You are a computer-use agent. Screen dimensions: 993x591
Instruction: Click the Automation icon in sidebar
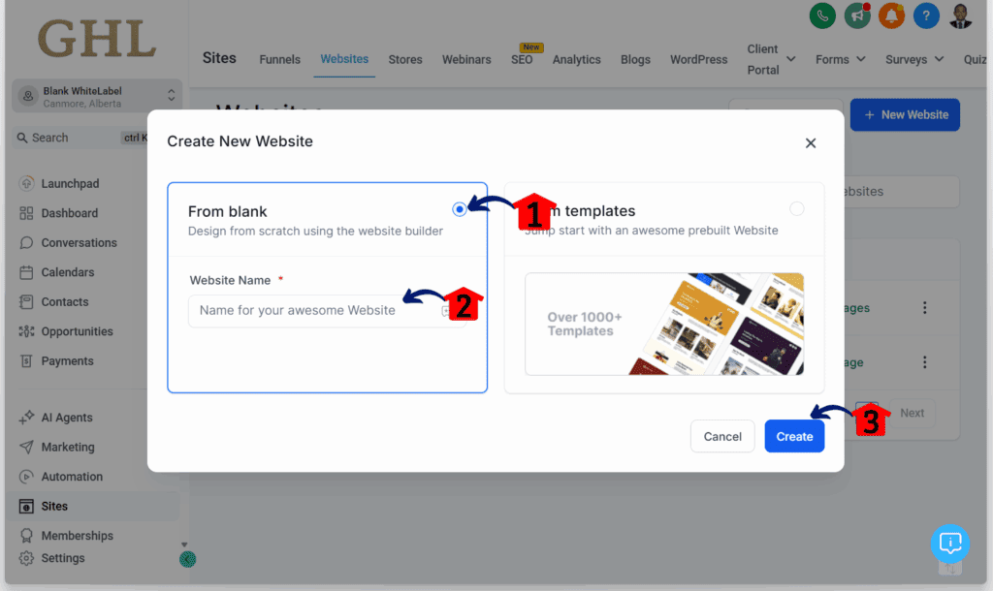pos(26,477)
